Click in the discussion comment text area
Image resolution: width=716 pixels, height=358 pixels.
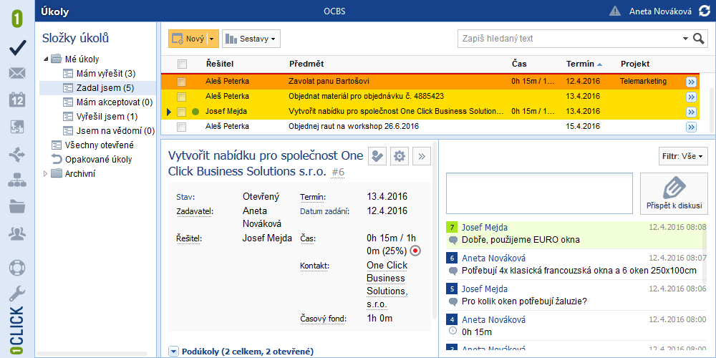click(x=539, y=193)
